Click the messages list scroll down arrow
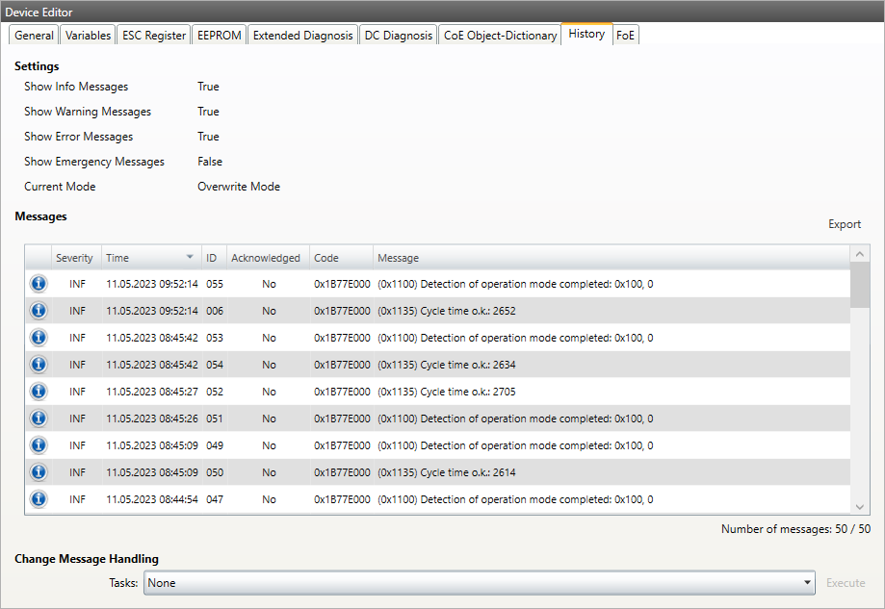 tap(860, 506)
